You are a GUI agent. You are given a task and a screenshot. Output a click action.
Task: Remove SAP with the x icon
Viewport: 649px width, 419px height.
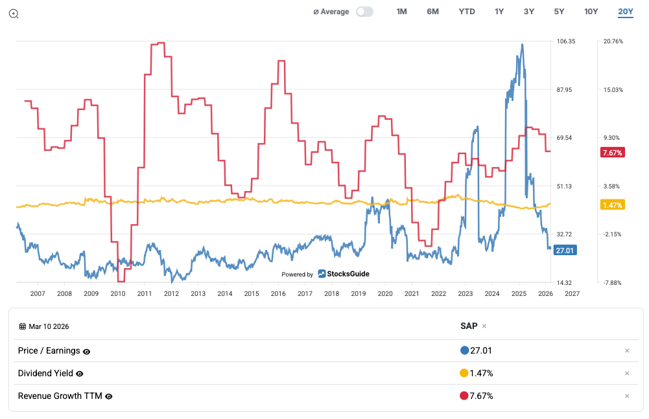(x=484, y=326)
